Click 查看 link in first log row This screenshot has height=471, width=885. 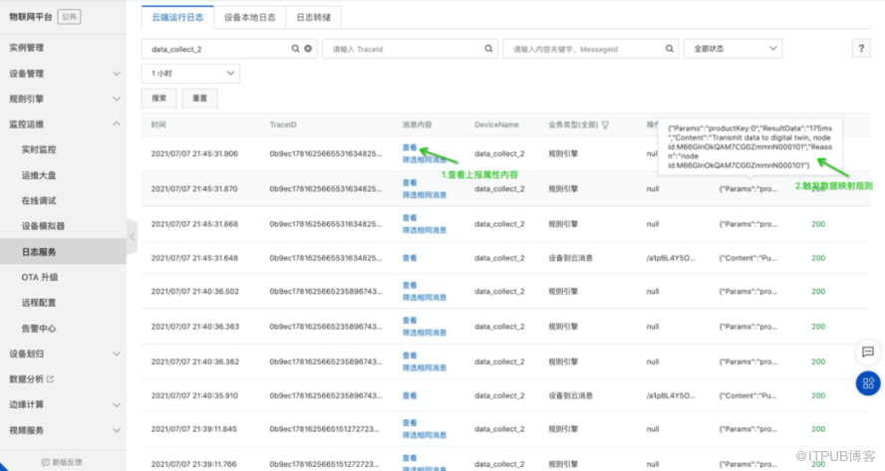410,147
